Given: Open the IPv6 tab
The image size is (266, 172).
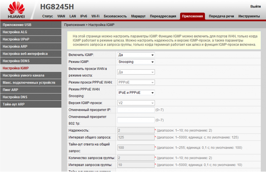Looking at the screenshot, I should [x=83, y=16].
